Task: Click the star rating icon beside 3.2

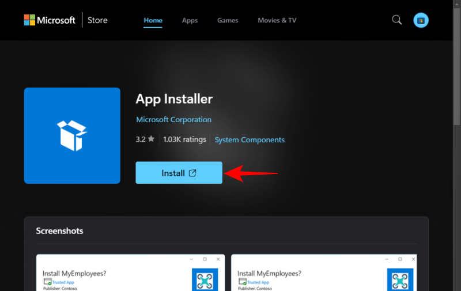Action: point(151,139)
